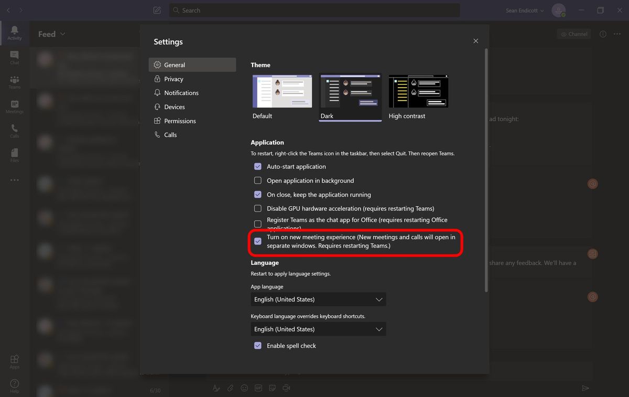Switch to the Notifications settings section
This screenshot has width=629, height=397.
tap(181, 92)
